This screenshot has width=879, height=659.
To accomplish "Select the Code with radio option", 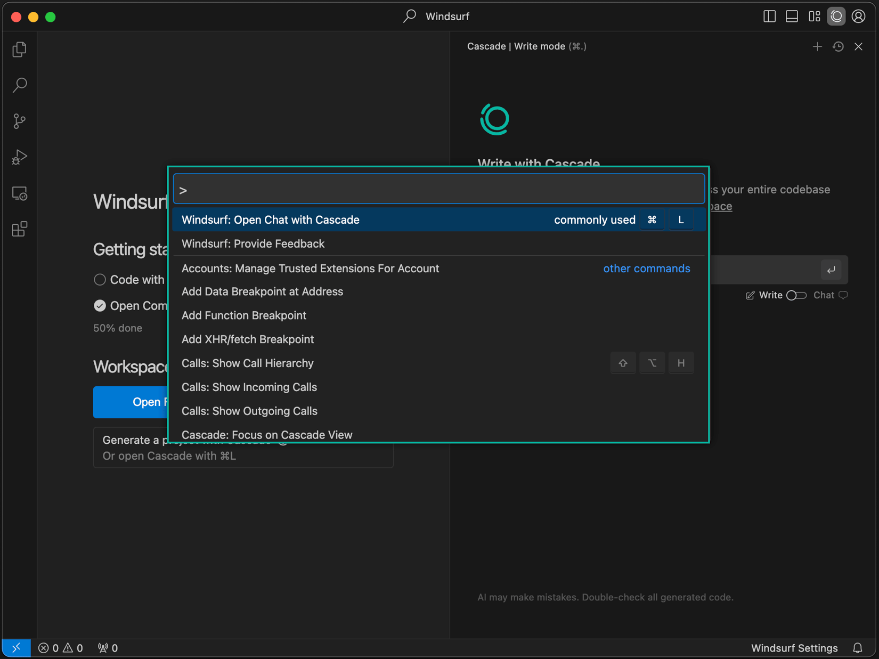I will (100, 280).
